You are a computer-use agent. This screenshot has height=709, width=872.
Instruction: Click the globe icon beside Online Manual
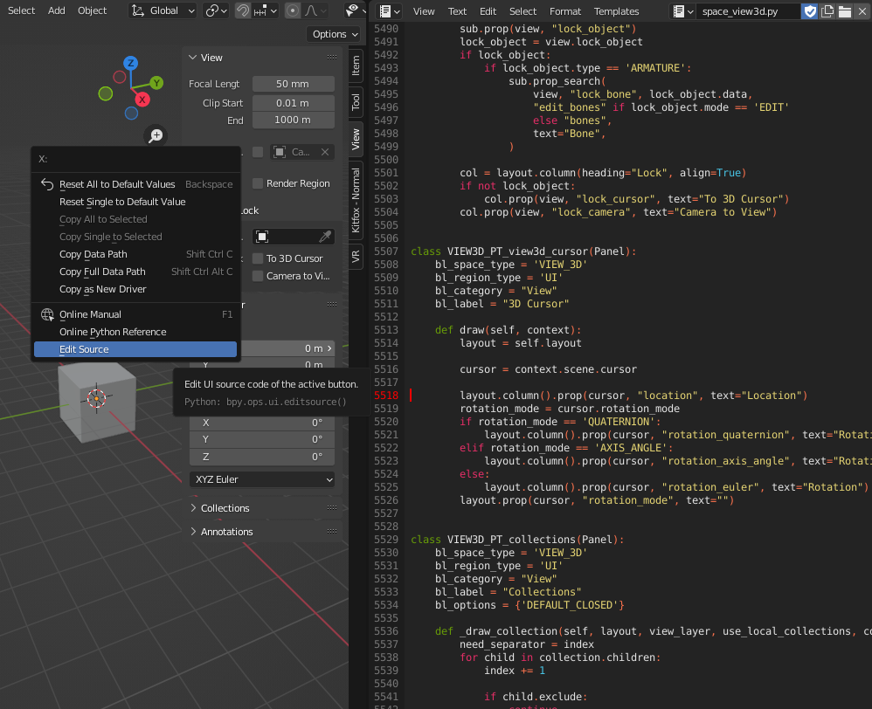pyautogui.click(x=47, y=314)
